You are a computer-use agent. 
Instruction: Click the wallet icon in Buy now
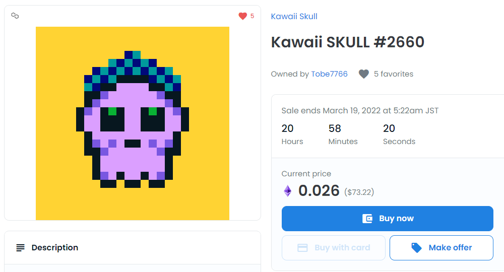[x=367, y=219]
